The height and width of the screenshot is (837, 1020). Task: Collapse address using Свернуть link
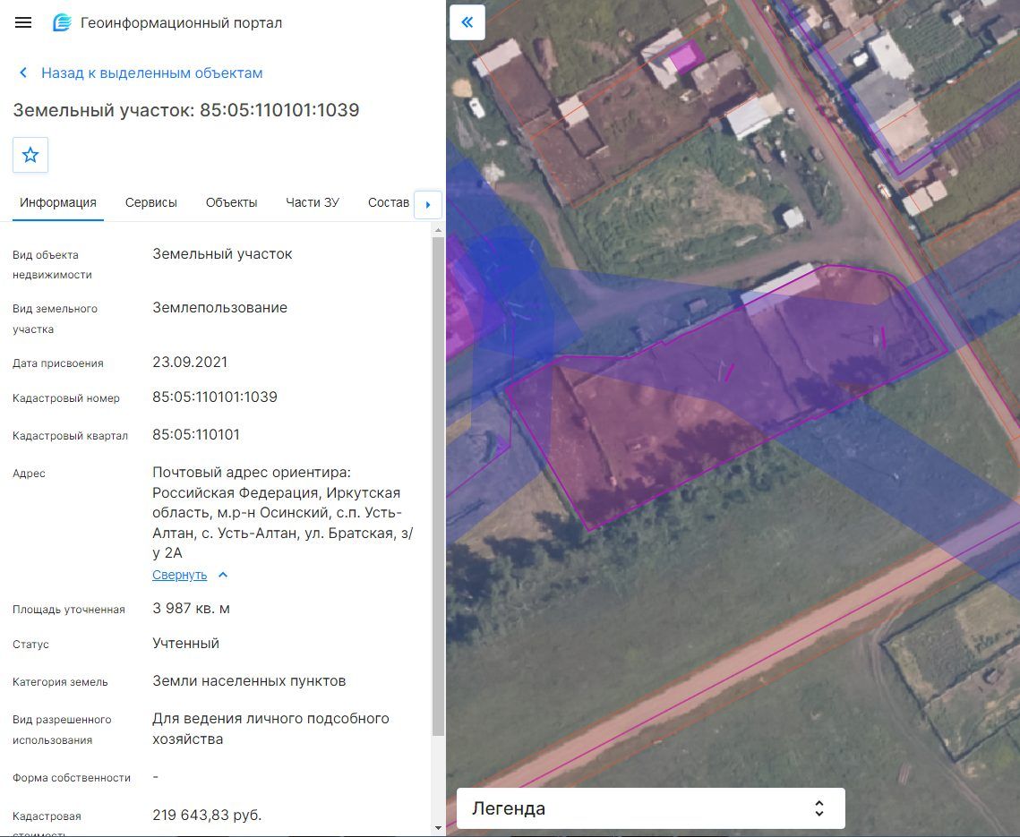click(179, 575)
